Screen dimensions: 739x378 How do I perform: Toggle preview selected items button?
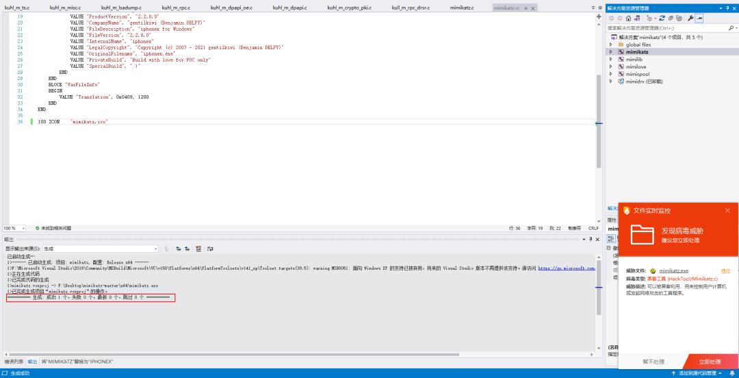699,18
